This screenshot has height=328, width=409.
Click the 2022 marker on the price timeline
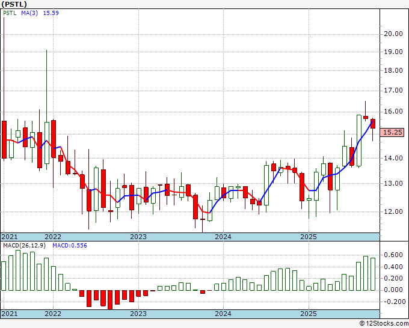(53, 237)
